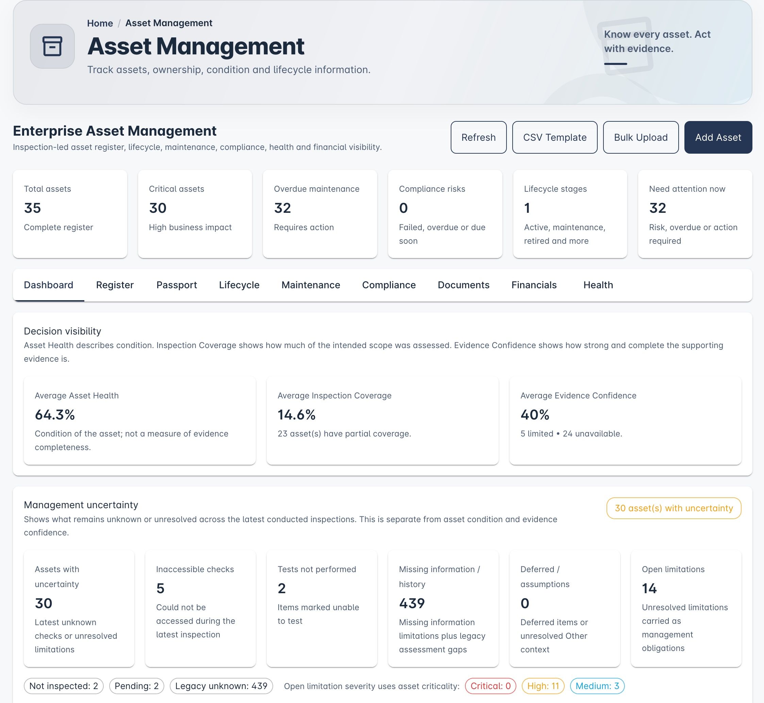The height and width of the screenshot is (703, 764).
Task: Refresh the asset dashboard
Action: (479, 137)
